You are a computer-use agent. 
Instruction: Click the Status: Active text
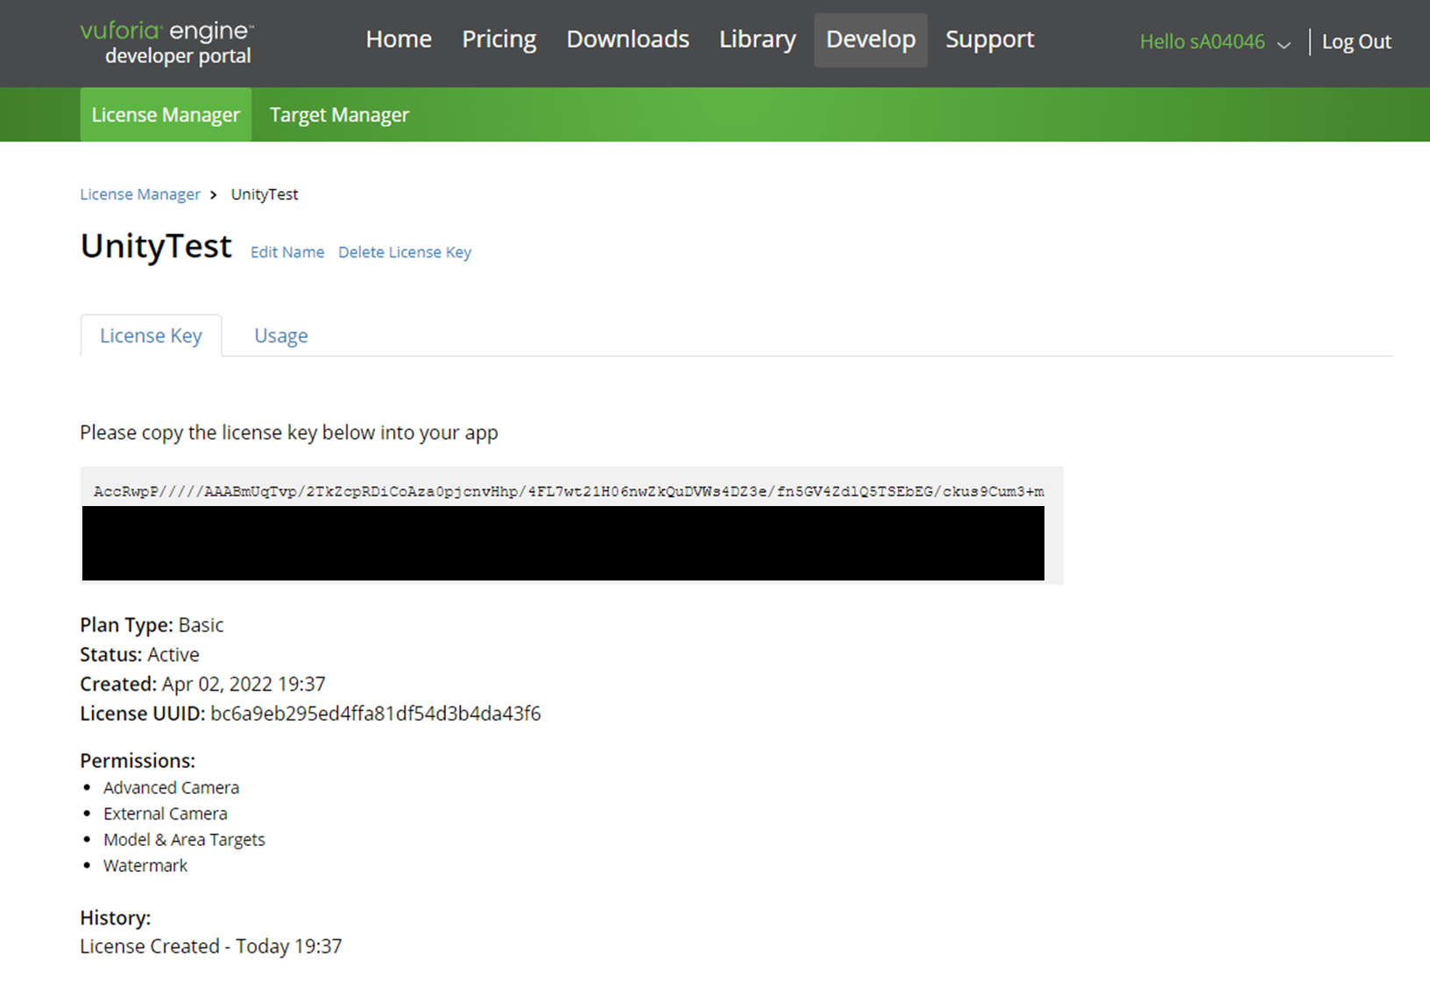[x=139, y=655]
